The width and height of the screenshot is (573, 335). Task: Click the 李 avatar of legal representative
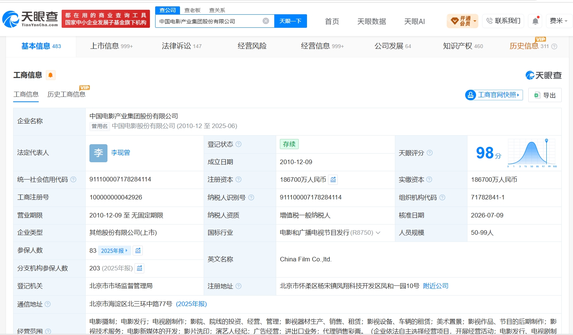coord(98,153)
